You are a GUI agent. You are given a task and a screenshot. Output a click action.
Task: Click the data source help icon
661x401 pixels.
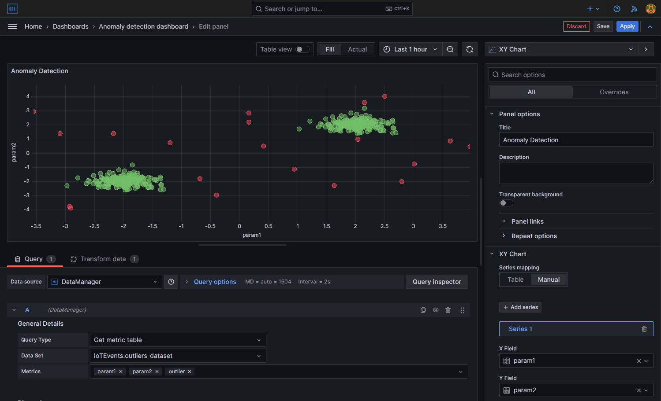coord(171,282)
